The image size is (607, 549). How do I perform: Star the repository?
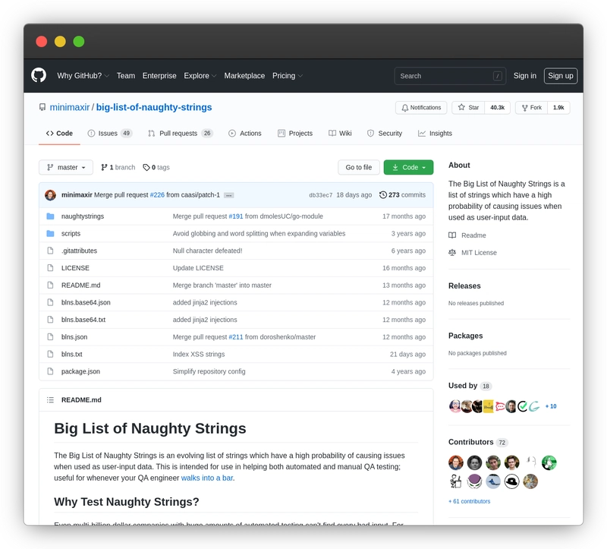[468, 108]
